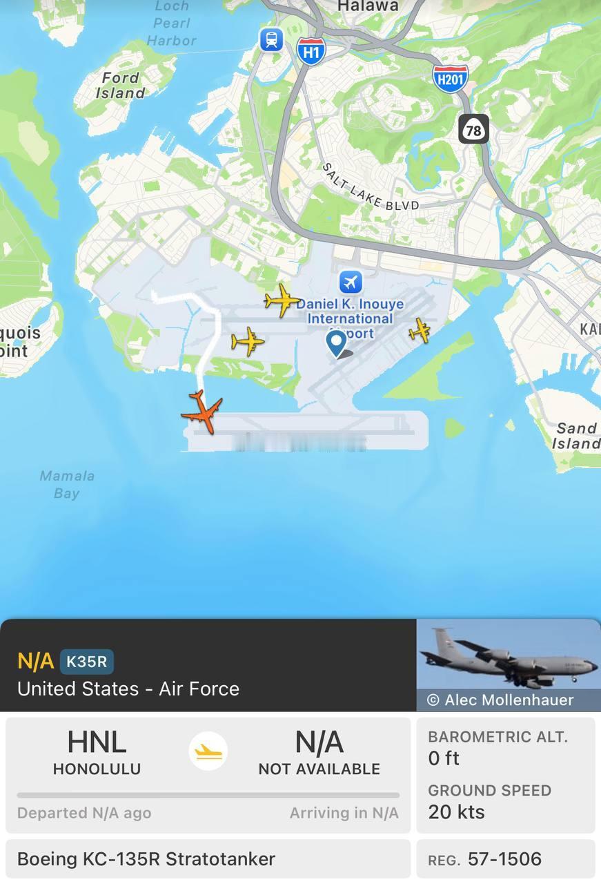Click the K35R aircraft type badge
Screen dimensions: 601x884
pyautogui.click(x=86, y=662)
